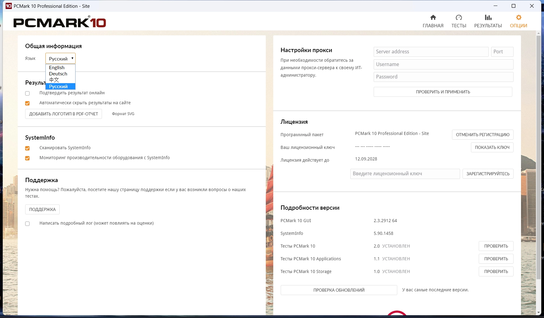Click ЗАРЕГИСТРИРУЙТЕСЬ button
This screenshot has height=318, width=544.
pos(488,174)
